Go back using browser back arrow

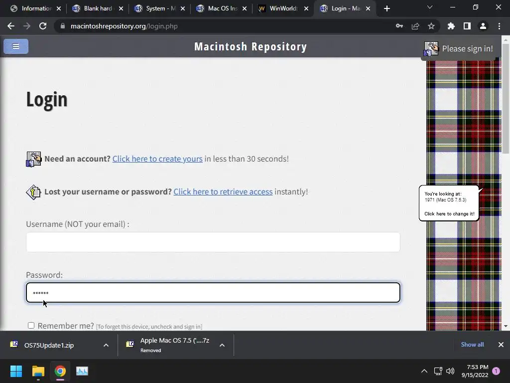tap(11, 26)
